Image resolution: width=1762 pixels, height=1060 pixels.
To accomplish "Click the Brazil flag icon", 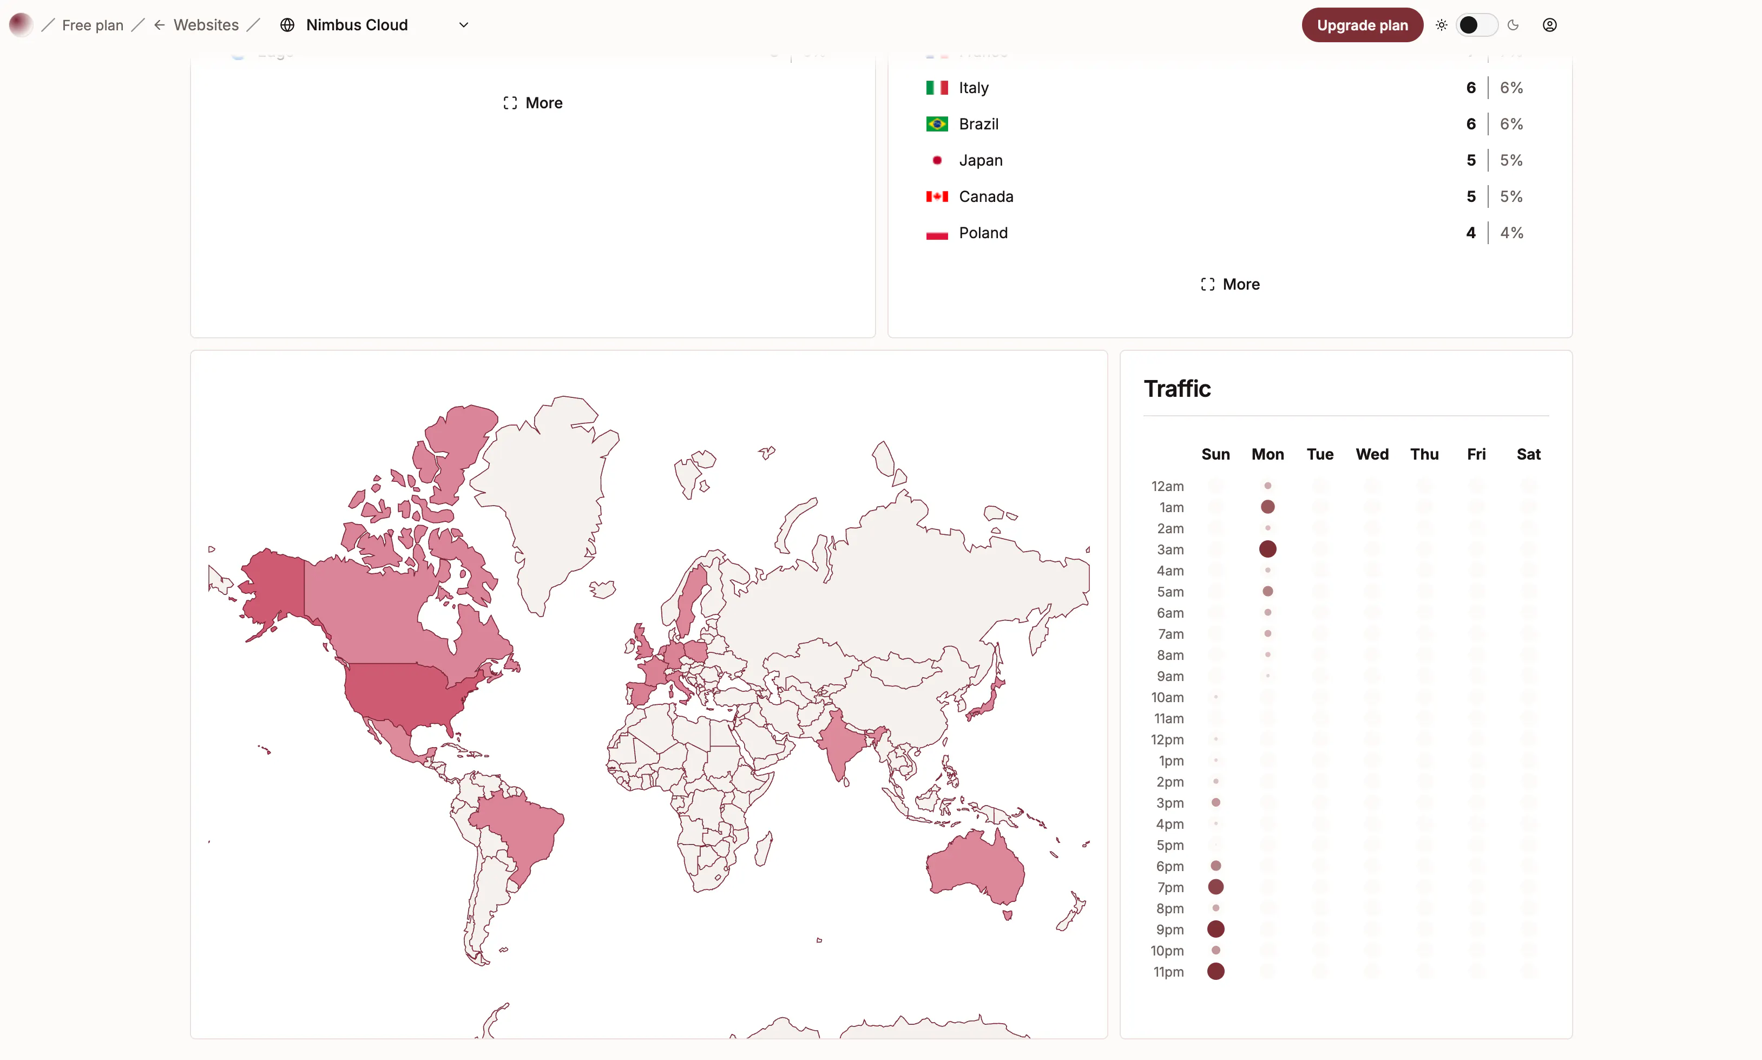I will point(937,125).
